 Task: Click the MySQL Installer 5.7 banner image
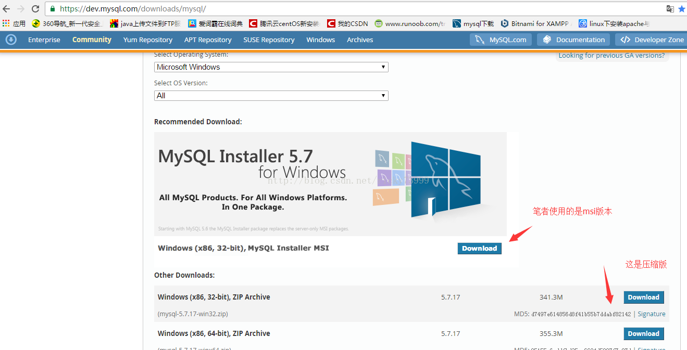click(x=330, y=184)
